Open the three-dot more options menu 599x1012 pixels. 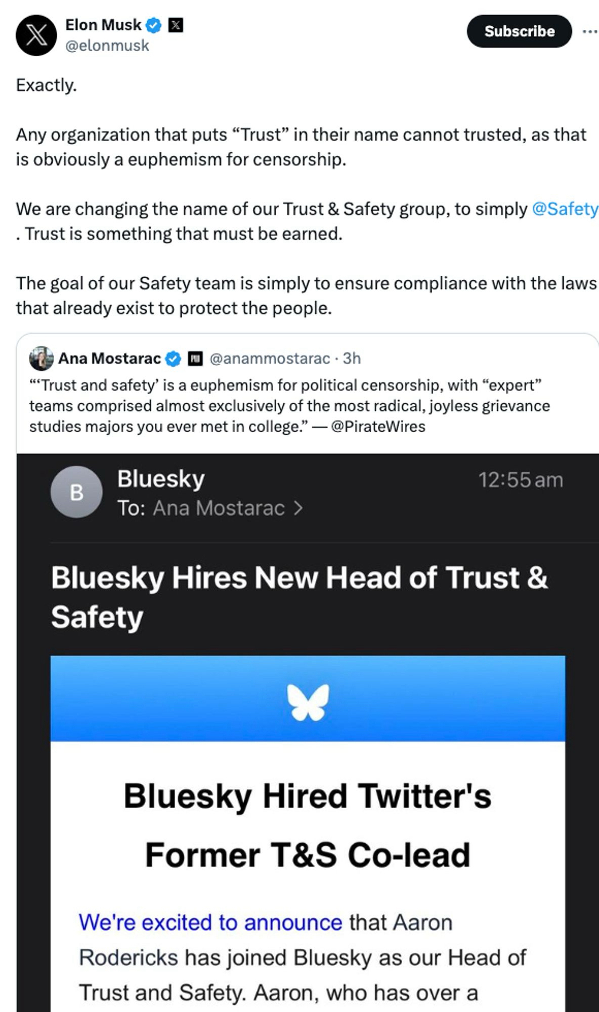589,31
